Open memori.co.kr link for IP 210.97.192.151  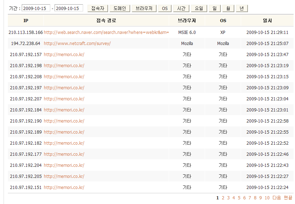pos(64,188)
